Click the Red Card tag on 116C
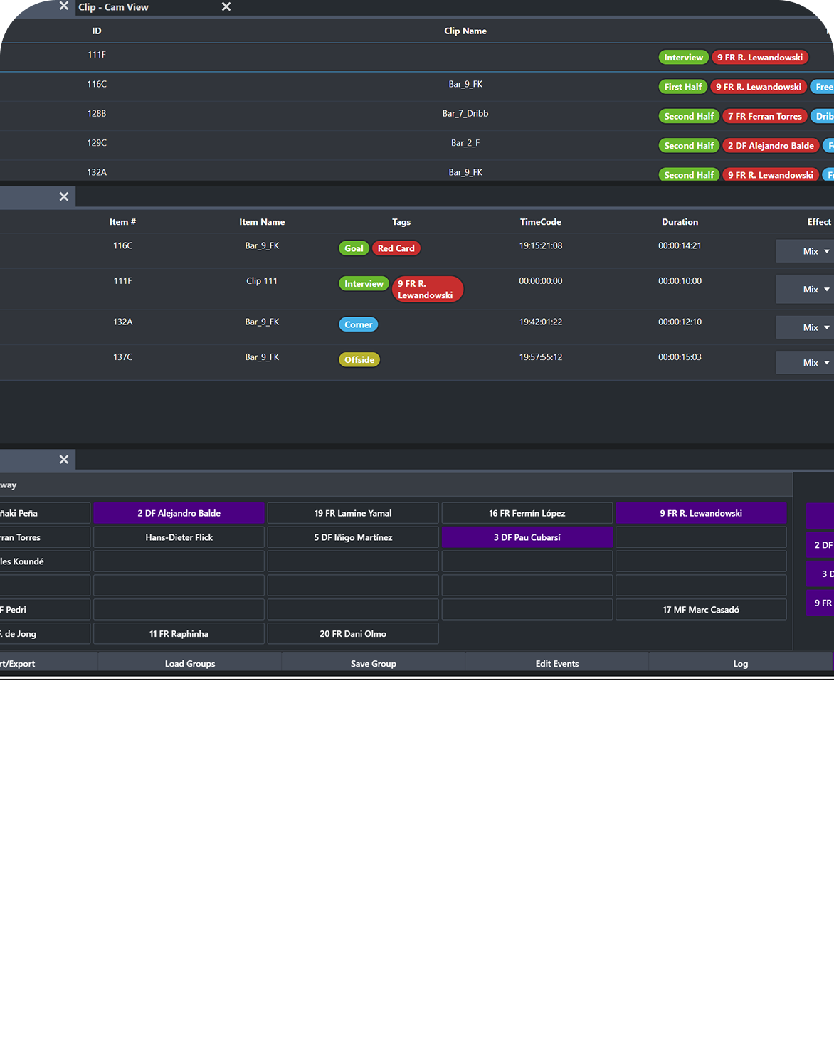The width and height of the screenshot is (834, 1056). 396,248
